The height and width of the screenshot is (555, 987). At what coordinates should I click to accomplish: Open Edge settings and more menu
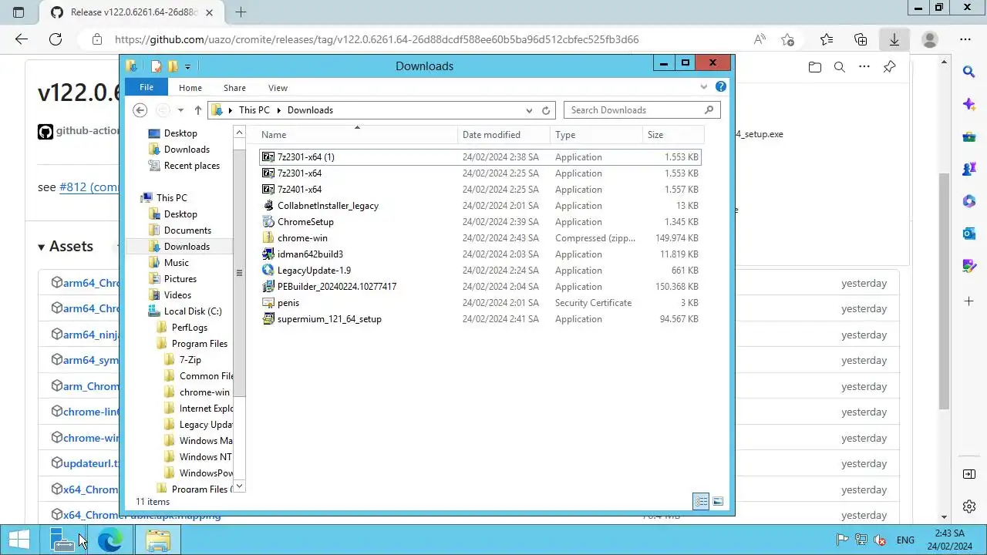click(x=965, y=39)
